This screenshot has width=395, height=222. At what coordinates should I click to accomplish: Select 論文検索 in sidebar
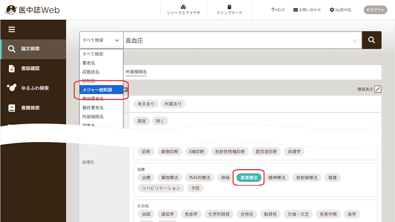(34, 49)
